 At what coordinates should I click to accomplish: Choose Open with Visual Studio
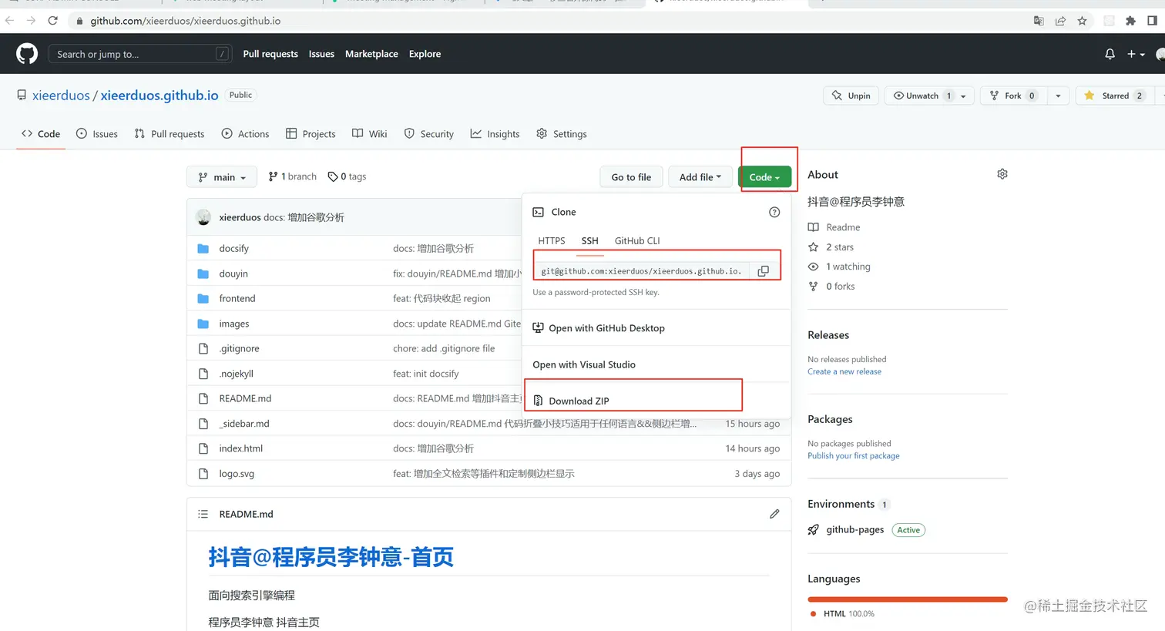[584, 365]
